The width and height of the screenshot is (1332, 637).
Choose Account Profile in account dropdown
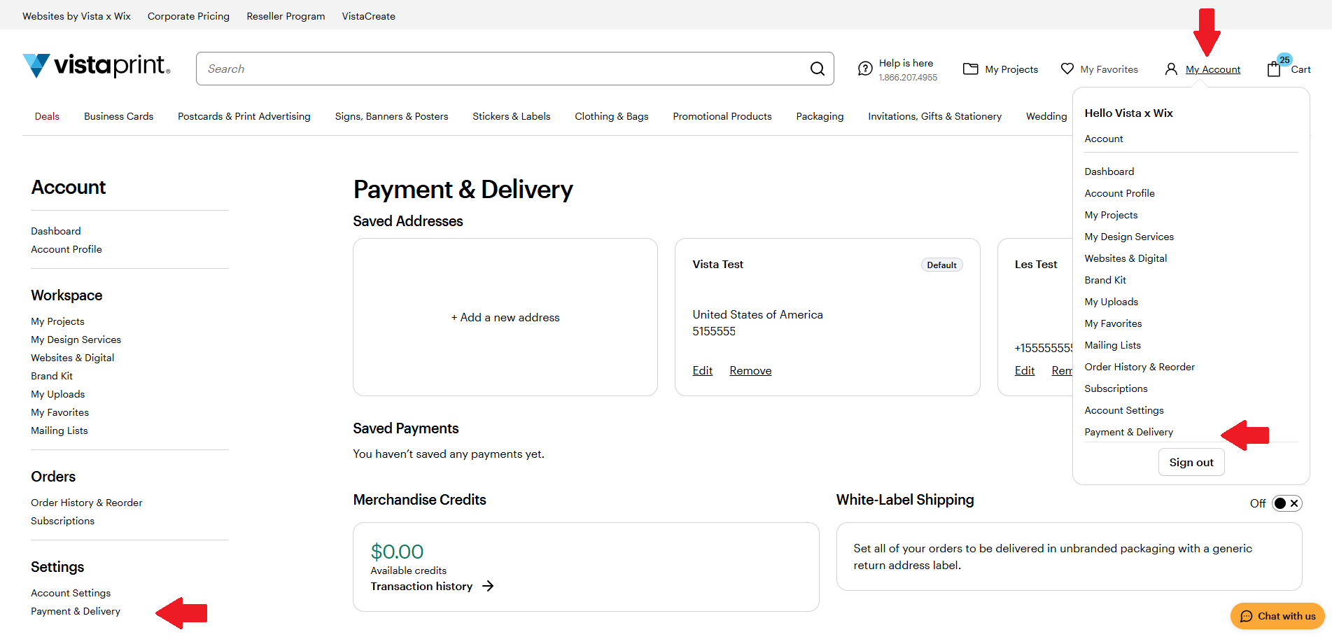pos(1119,193)
